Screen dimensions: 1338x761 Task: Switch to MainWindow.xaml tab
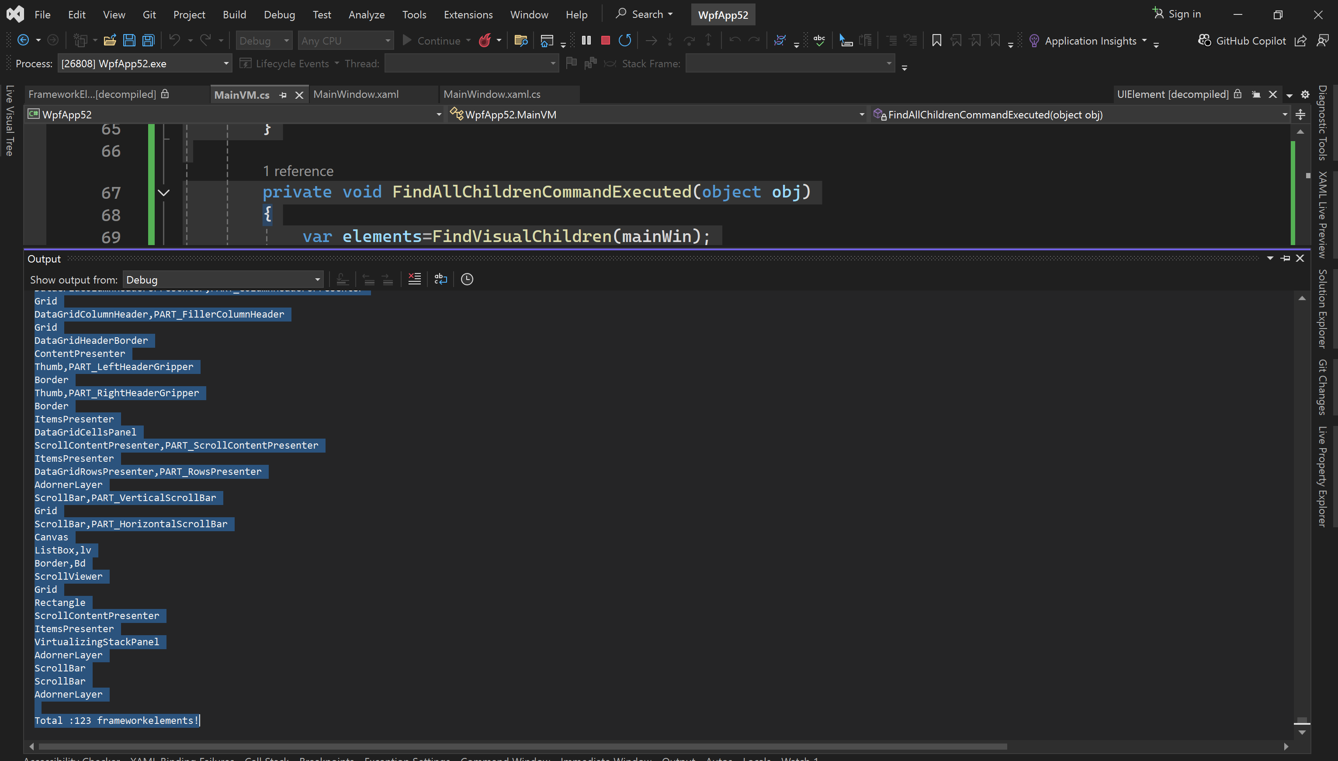point(355,94)
